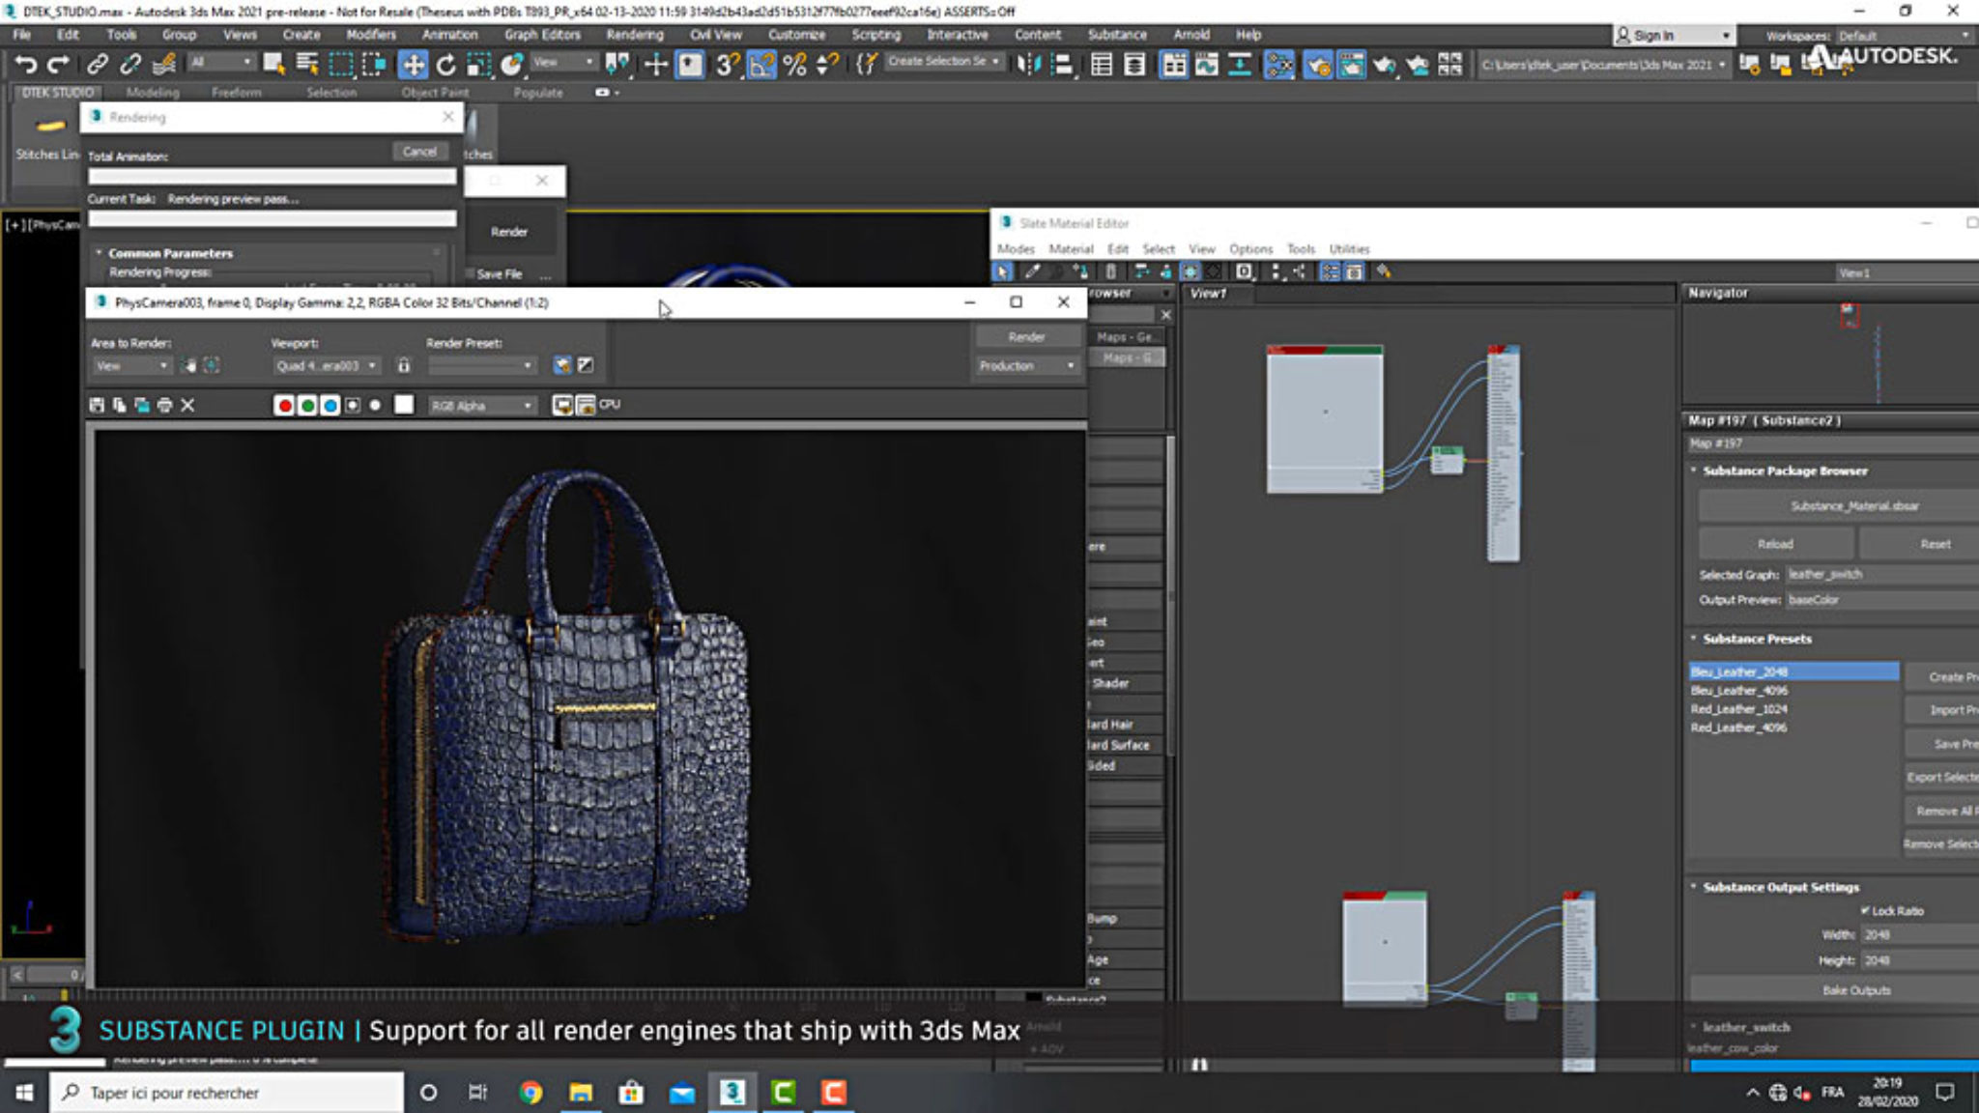Open the Create Selection Set dropdown
1979x1113 pixels.
pyautogui.click(x=943, y=62)
